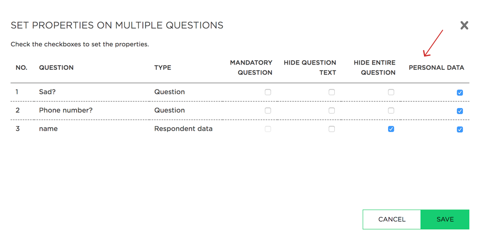Tick Hide Entire Question for Sad?

click(391, 92)
